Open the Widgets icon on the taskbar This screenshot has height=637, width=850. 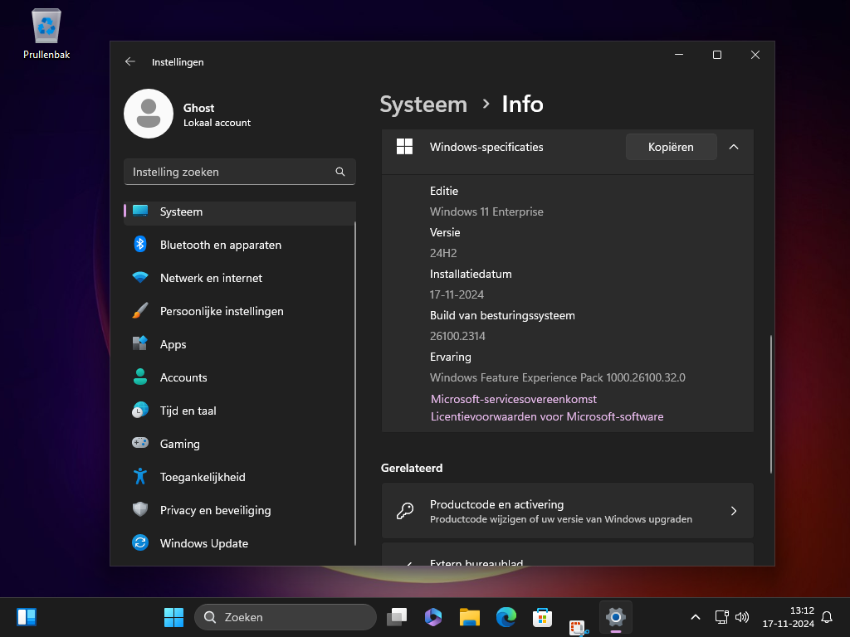pos(27,617)
